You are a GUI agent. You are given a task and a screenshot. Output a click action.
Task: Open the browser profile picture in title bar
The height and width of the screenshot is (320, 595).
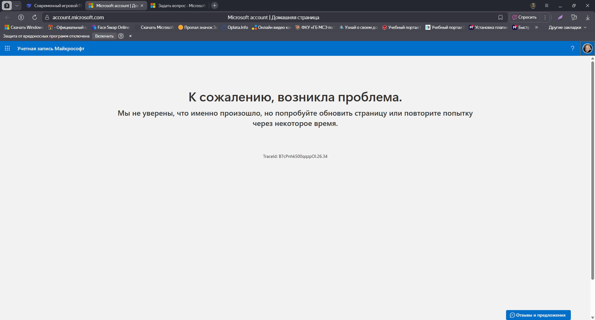tap(533, 6)
